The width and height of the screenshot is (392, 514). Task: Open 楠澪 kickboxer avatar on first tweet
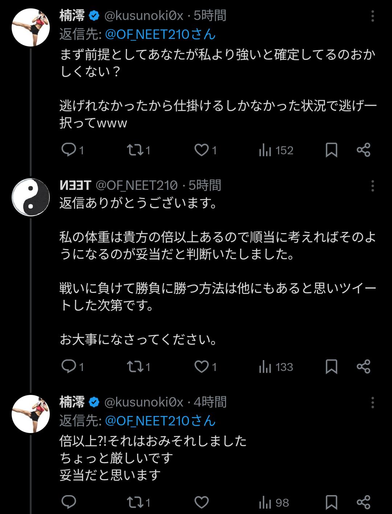31,28
